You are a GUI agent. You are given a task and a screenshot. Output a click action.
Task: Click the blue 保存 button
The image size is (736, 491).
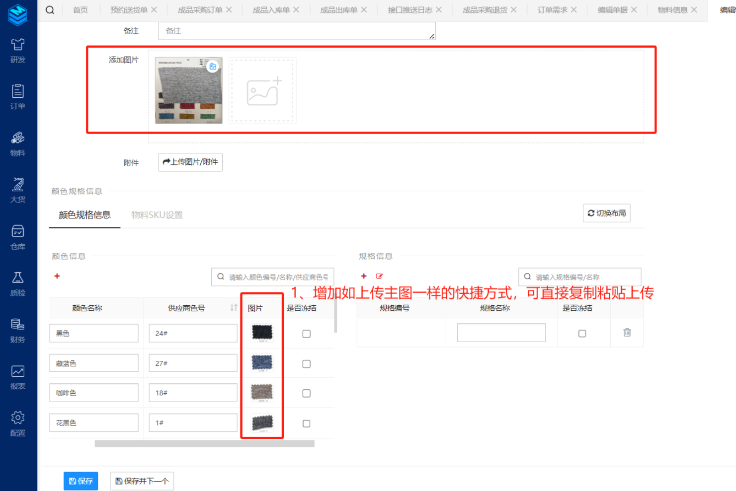pos(81,481)
